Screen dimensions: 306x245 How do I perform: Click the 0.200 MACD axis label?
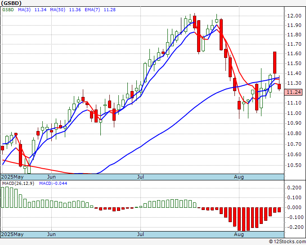pyautogui.click(x=294, y=188)
